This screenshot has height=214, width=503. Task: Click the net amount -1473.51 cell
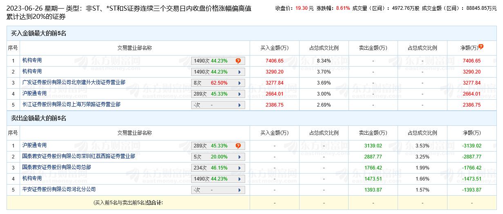click(x=472, y=179)
